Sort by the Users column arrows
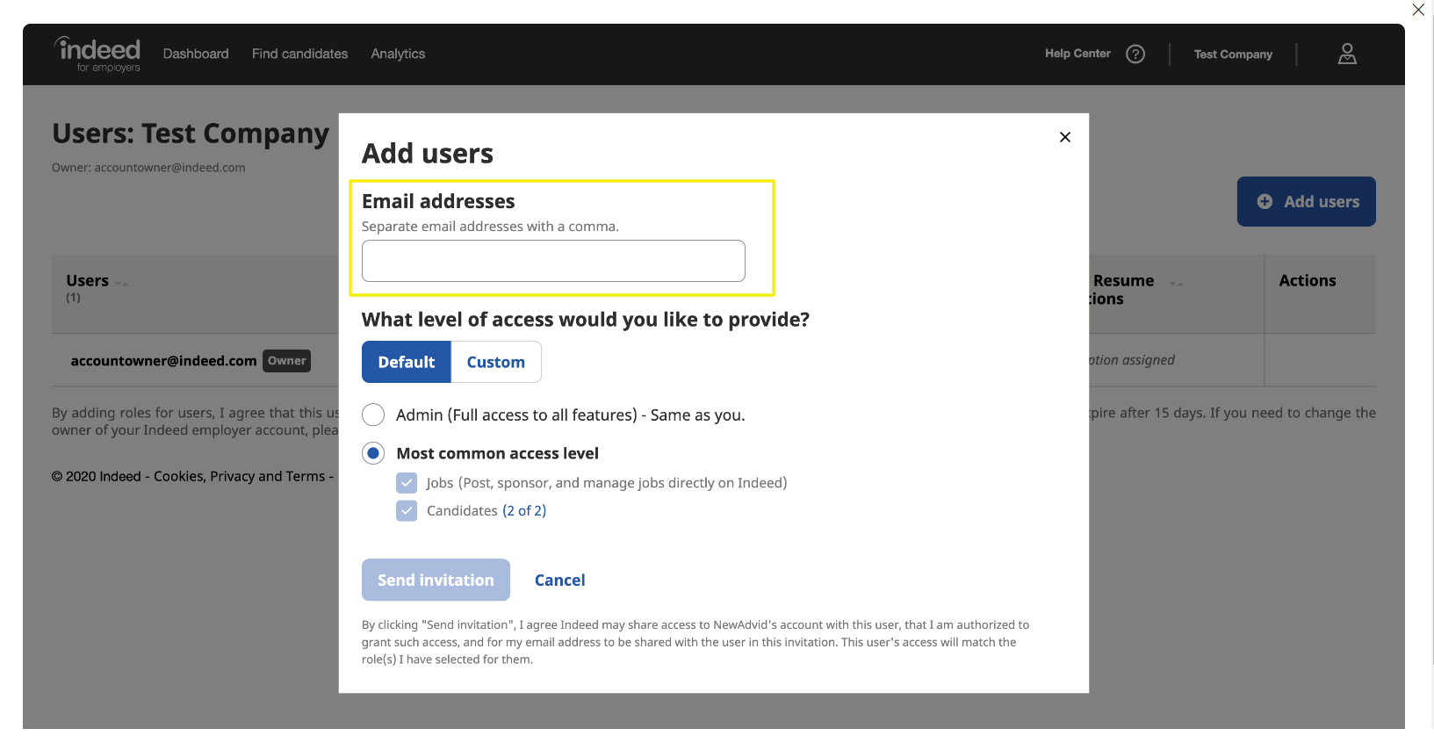Viewport: 1434px width, 743px height. [122, 284]
